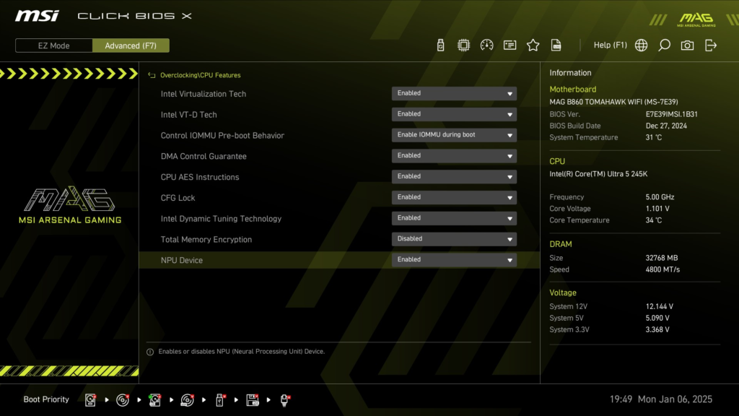739x416 pixels.
Task: Open the search magnifier icon
Action: (x=664, y=44)
